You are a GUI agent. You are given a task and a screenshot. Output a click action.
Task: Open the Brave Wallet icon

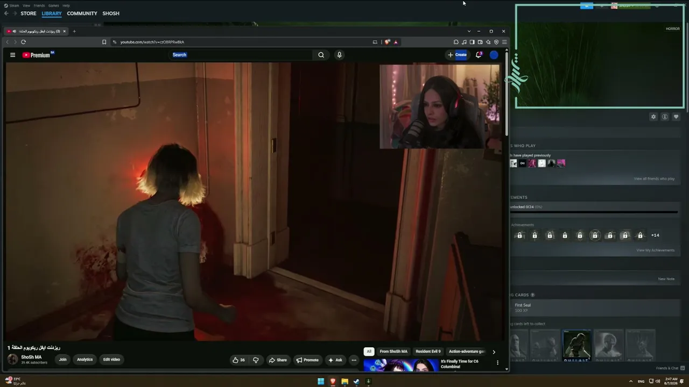tap(480, 42)
